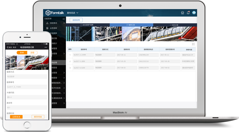The width and height of the screenshot is (239, 132).
Task: Switch phone view to 流程 segment
Action: click(32, 53)
